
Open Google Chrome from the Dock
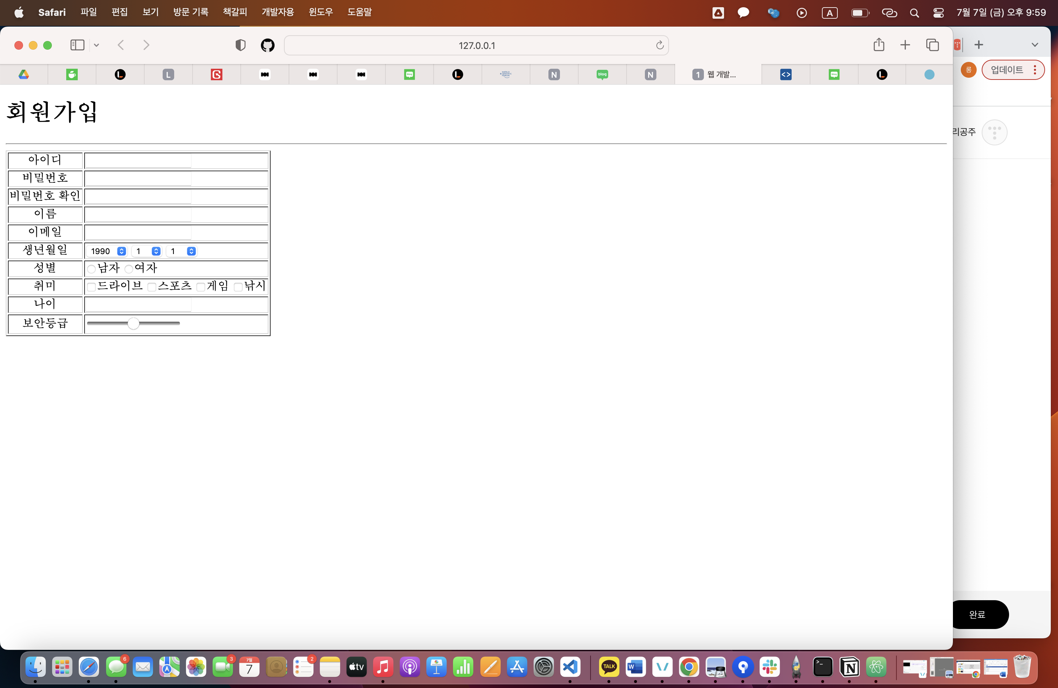689,667
